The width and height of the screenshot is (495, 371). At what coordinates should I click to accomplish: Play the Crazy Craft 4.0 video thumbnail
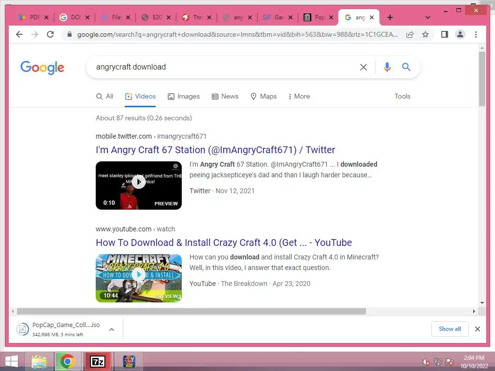[x=139, y=278]
